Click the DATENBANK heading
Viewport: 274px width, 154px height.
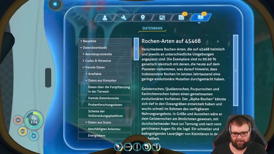(152, 28)
